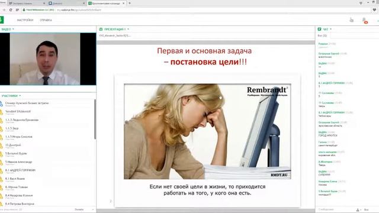
Task: Click avatar icon beside 8.1 Вася Яхаев
Action: [x=1, y=179]
